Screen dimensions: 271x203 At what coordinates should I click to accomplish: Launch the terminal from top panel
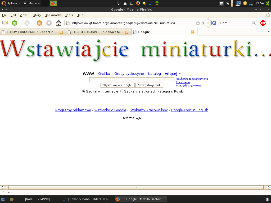pyautogui.click(x=131, y=3)
